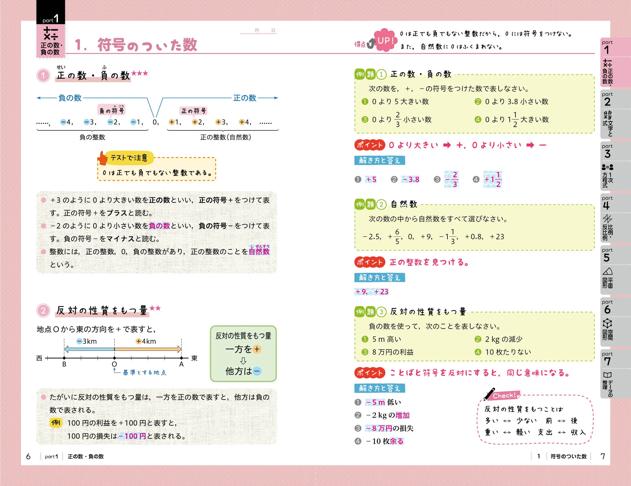Click the curved up arrow beside 得点
Viewport: 631px width, 486px height.
click(x=371, y=43)
